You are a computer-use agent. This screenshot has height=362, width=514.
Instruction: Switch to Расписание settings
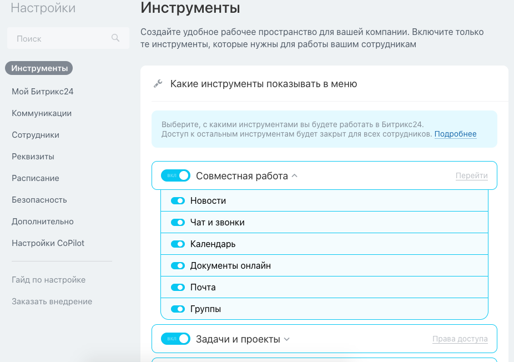pyautogui.click(x=36, y=178)
